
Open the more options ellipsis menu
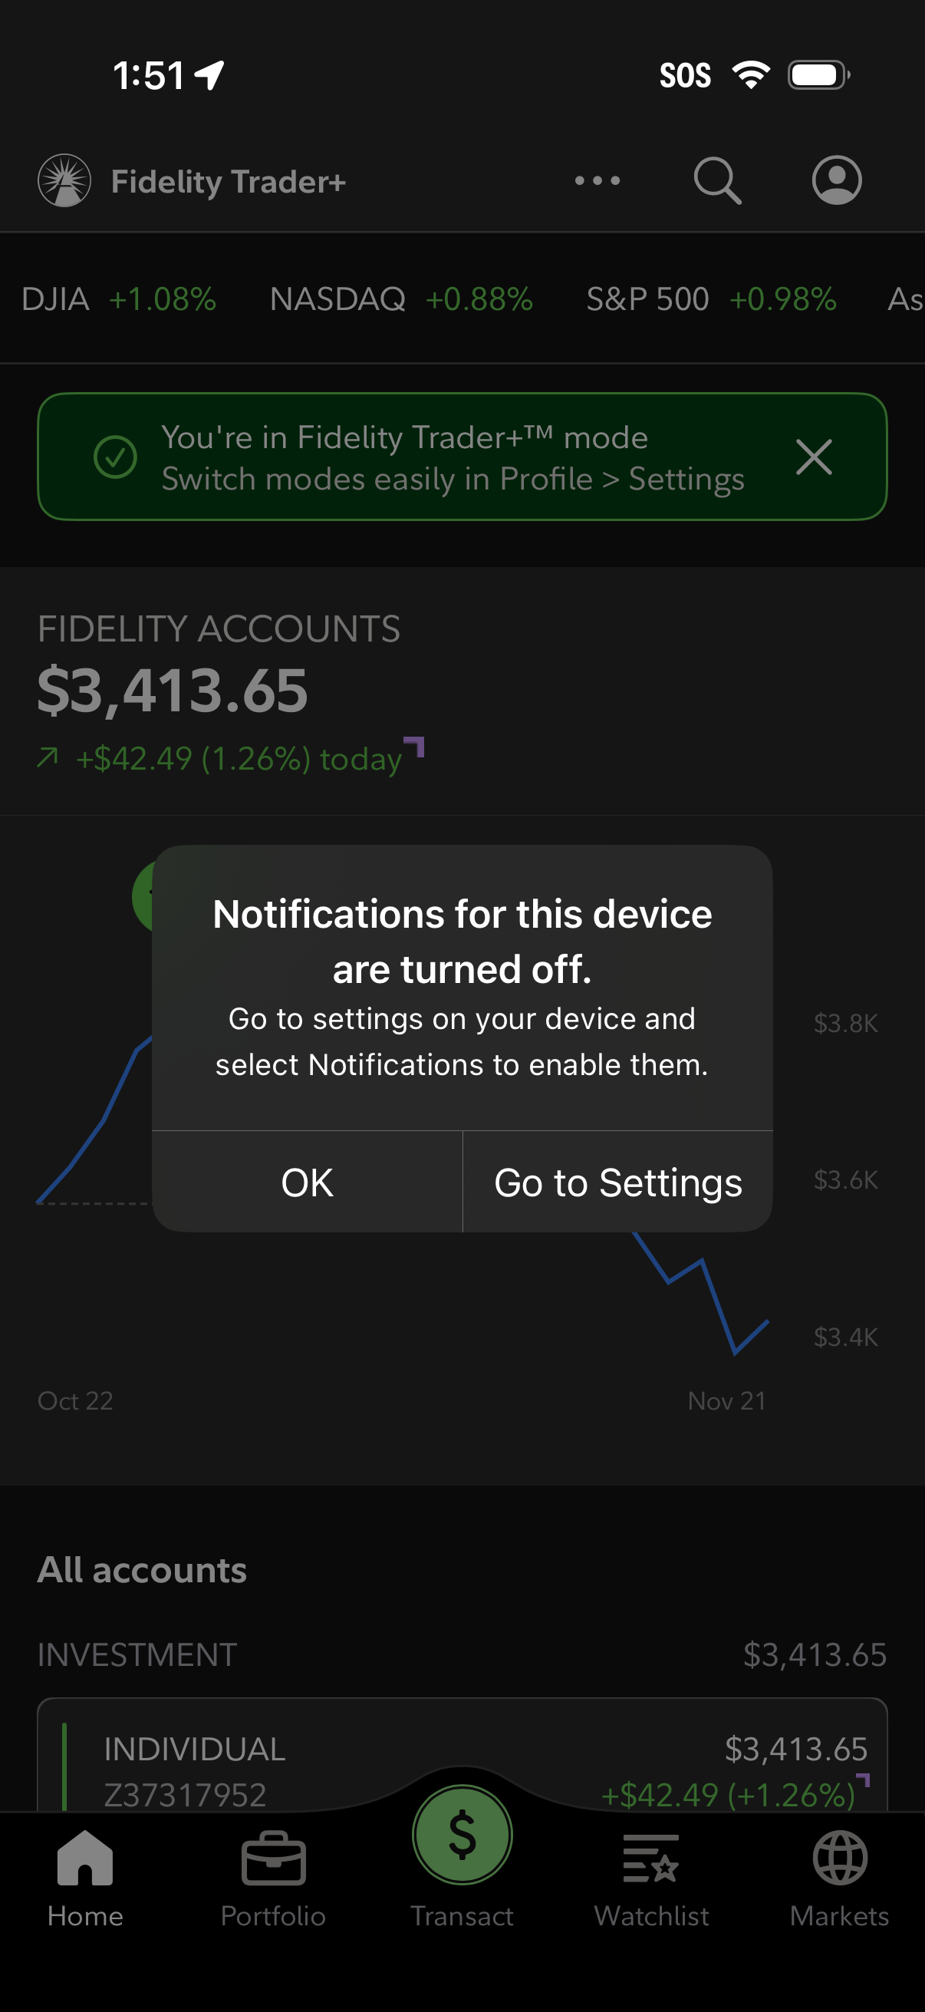[595, 180]
